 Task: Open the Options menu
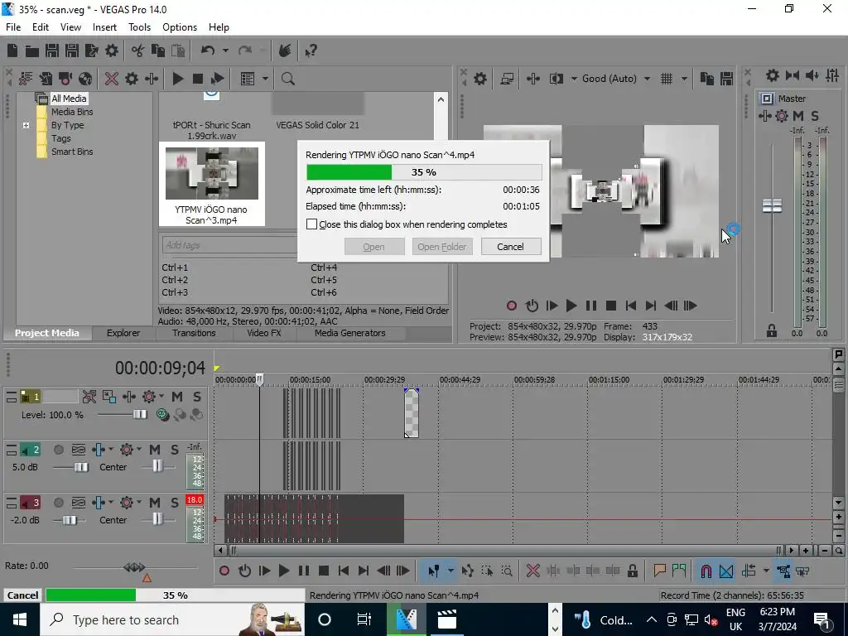(180, 27)
